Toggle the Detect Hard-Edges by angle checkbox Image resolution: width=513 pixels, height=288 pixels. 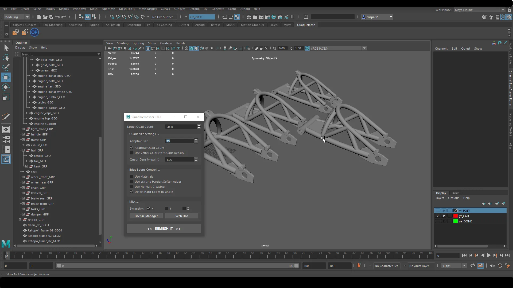click(x=132, y=192)
